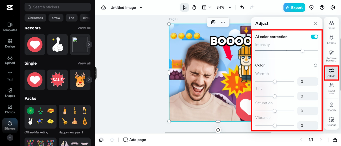
Task: Open the Remove background tool
Action: 331,56
